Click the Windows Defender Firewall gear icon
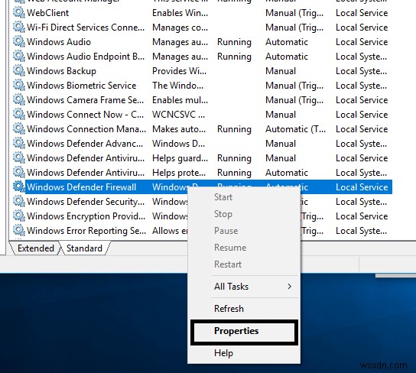This screenshot has height=373, width=416. pyautogui.click(x=19, y=187)
